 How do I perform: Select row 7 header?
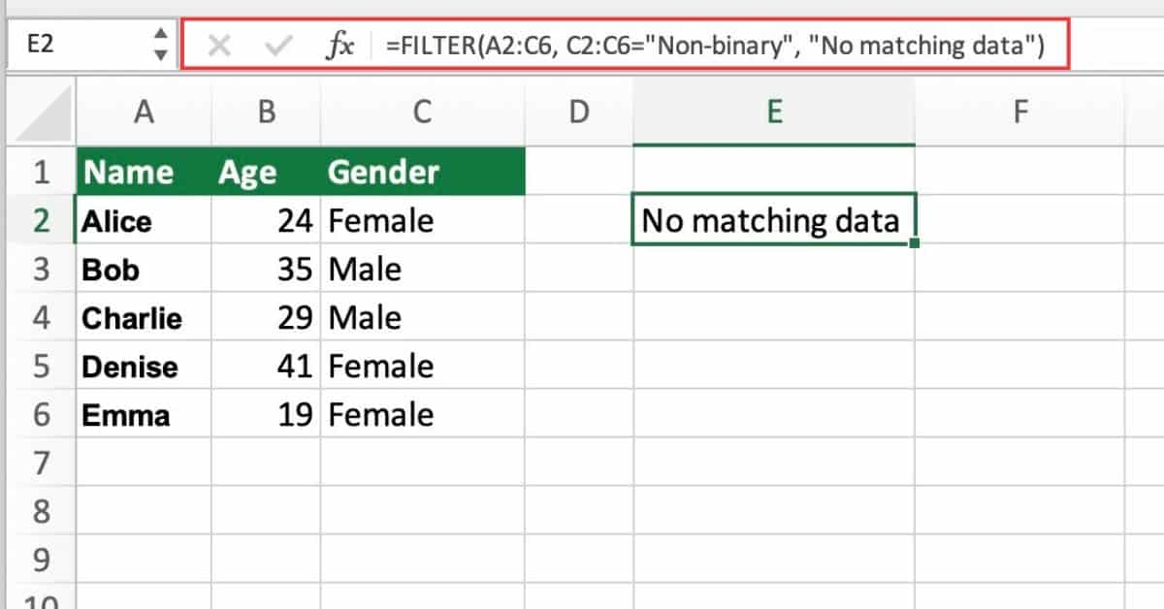click(39, 464)
